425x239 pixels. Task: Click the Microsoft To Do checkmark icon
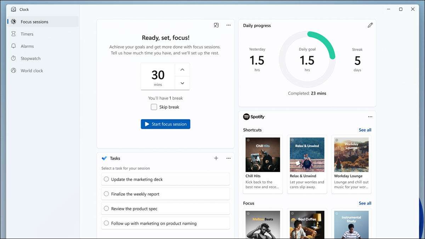pyautogui.click(x=104, y=158)
